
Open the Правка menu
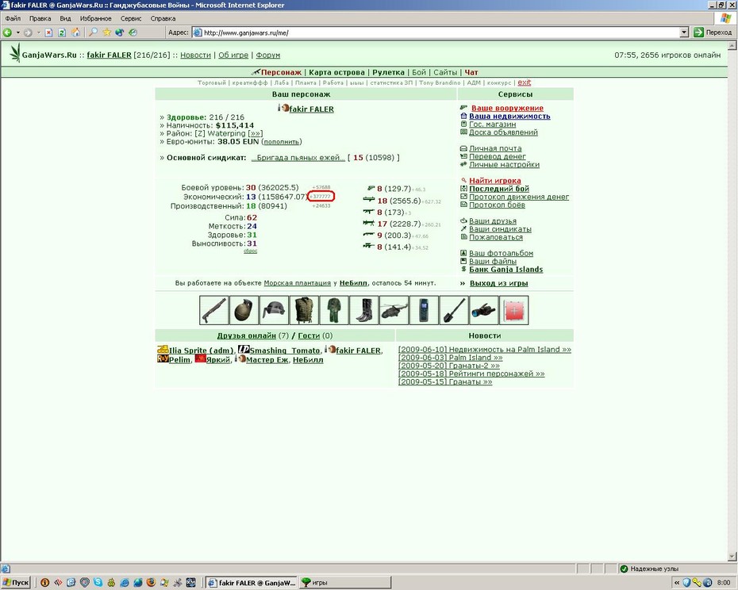(x=40, y=18)
